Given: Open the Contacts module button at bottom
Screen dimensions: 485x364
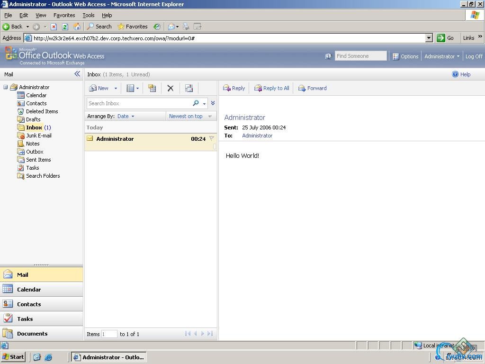Looking at the screenshot, I should [42, 304].
